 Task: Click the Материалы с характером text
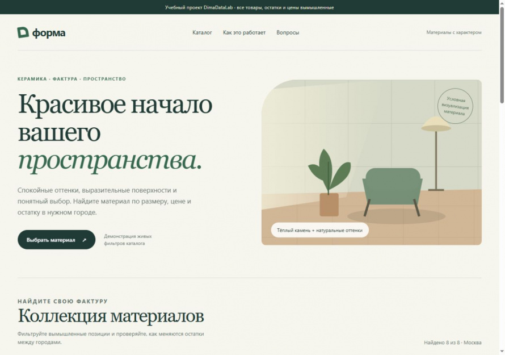coord(454,32)
